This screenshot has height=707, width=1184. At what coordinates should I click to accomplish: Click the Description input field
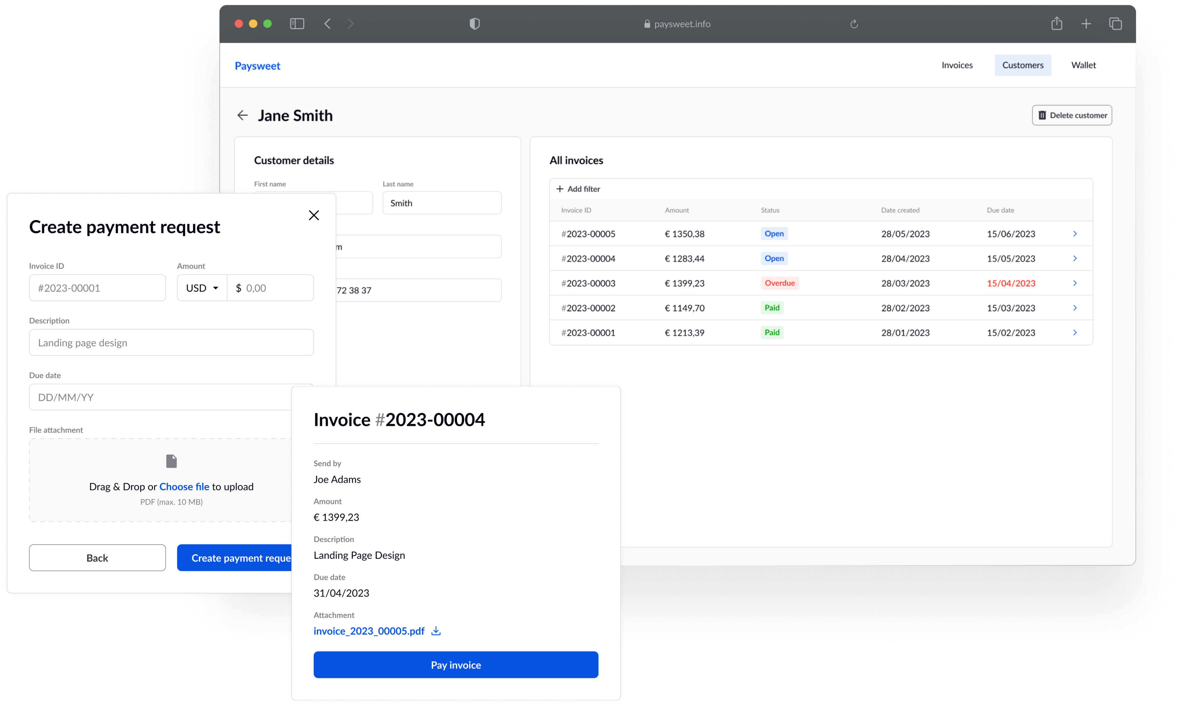coord(171,343)
